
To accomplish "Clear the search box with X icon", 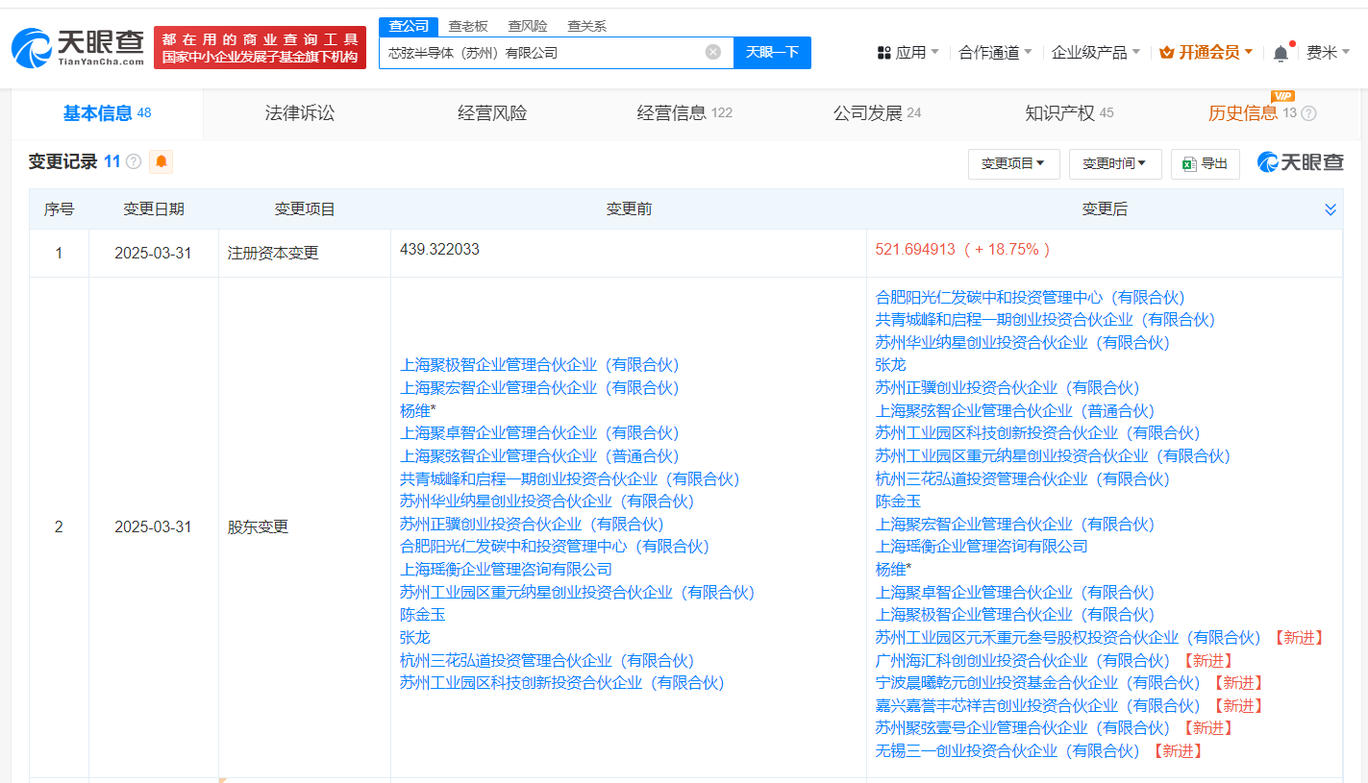I will point(712,52).
